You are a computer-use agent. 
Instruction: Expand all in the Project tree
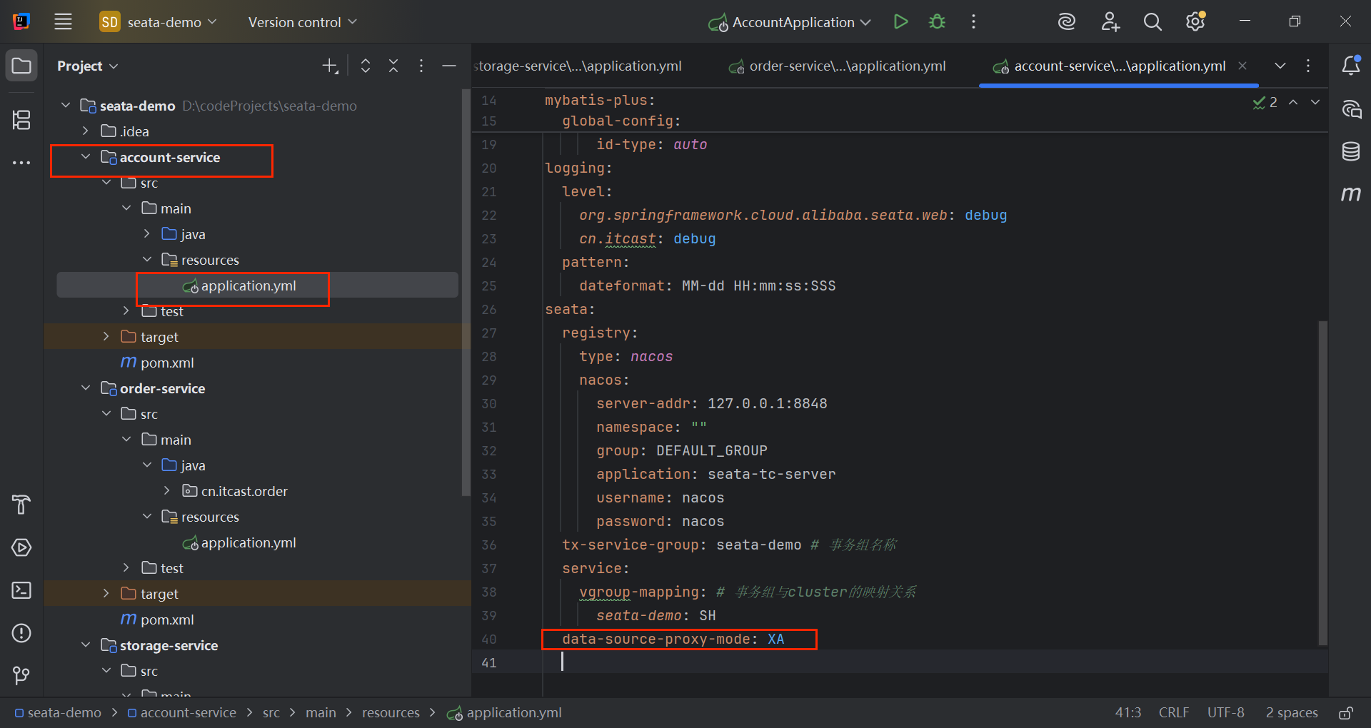coord(366,66)
